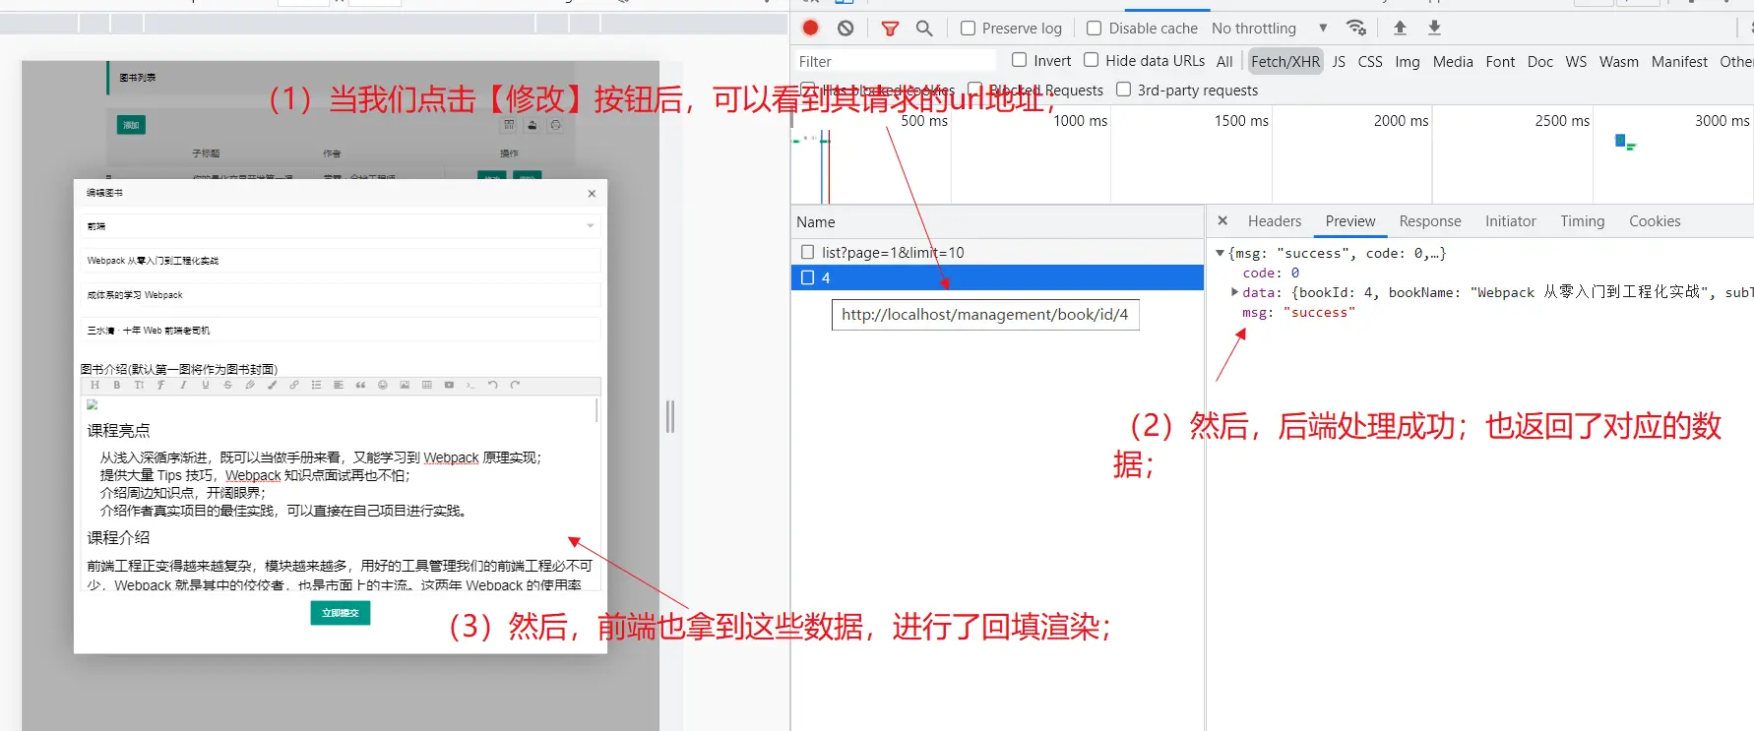Image resolution: width=1754 pixels, height=731 pixels.
Task: Switch to the Headers tab
Action: (x=1275, y=221)
